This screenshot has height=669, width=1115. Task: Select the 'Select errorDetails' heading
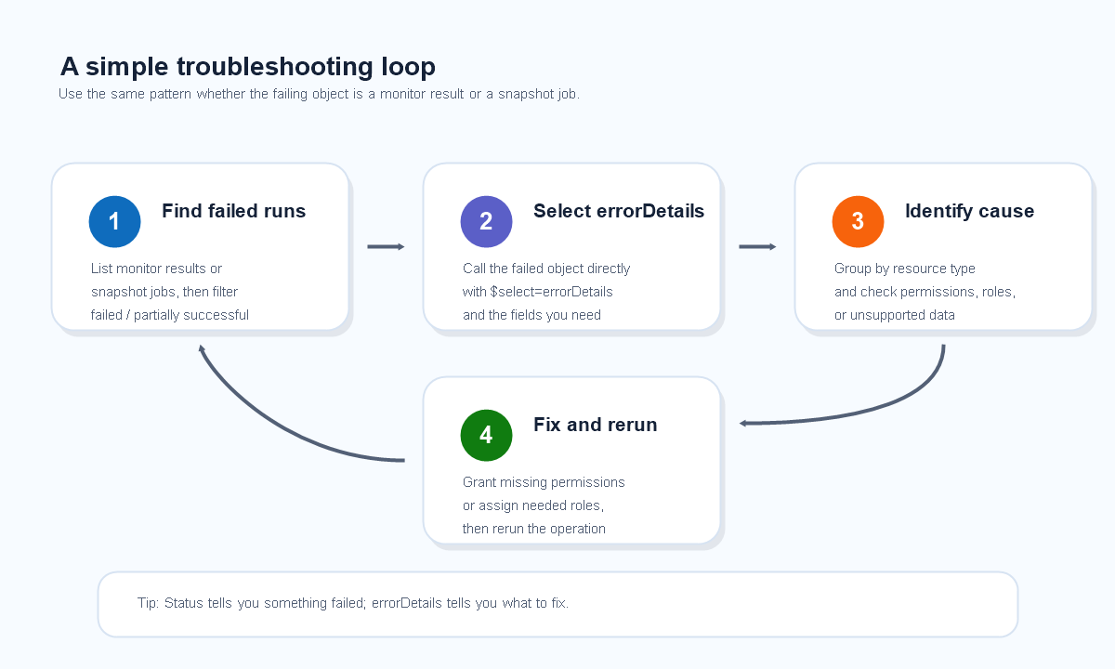619,211
